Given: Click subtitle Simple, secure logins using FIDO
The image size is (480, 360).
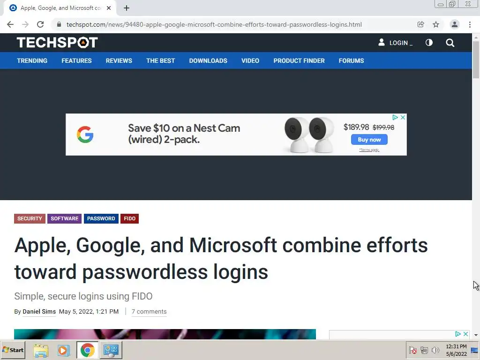Looking at the screenshot, I should coord(83,296).
